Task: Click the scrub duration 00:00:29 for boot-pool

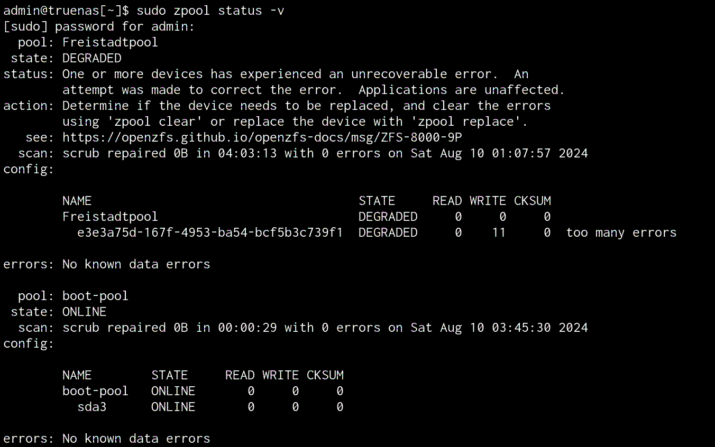Action: 247,328
